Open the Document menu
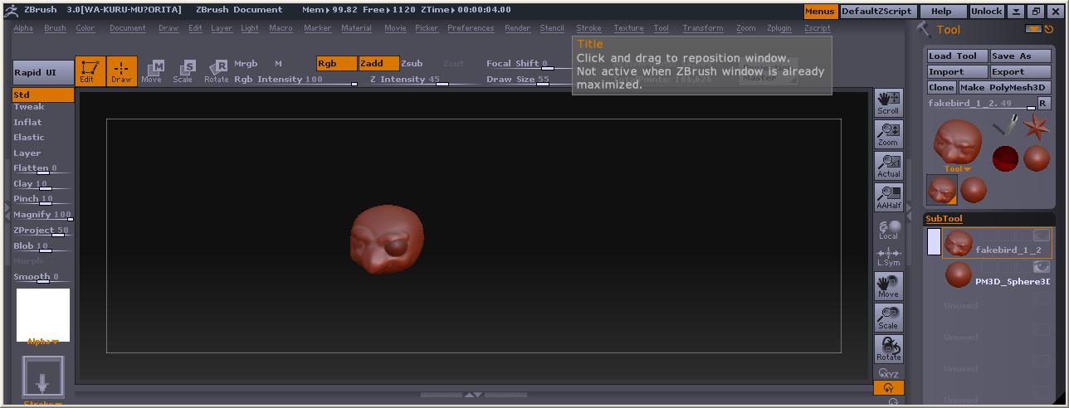Screen dimensions: 1069x408 (127, 28)
